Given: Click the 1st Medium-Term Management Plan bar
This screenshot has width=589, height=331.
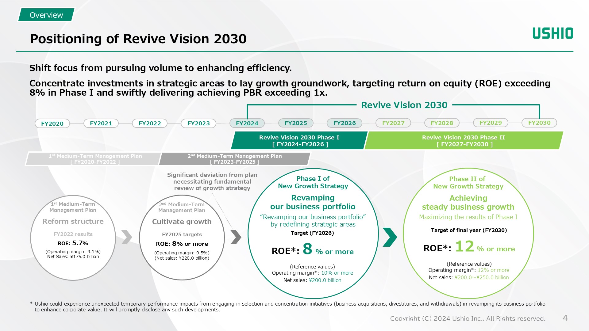Looking at the screenshot, I should tap(95, 159).
